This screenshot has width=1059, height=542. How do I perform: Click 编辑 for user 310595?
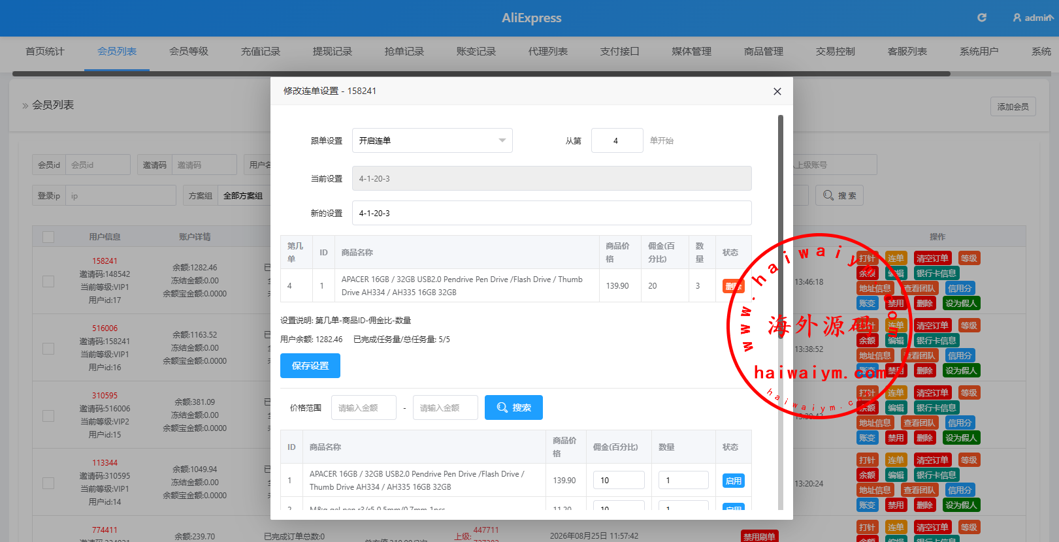pos(896,408)
